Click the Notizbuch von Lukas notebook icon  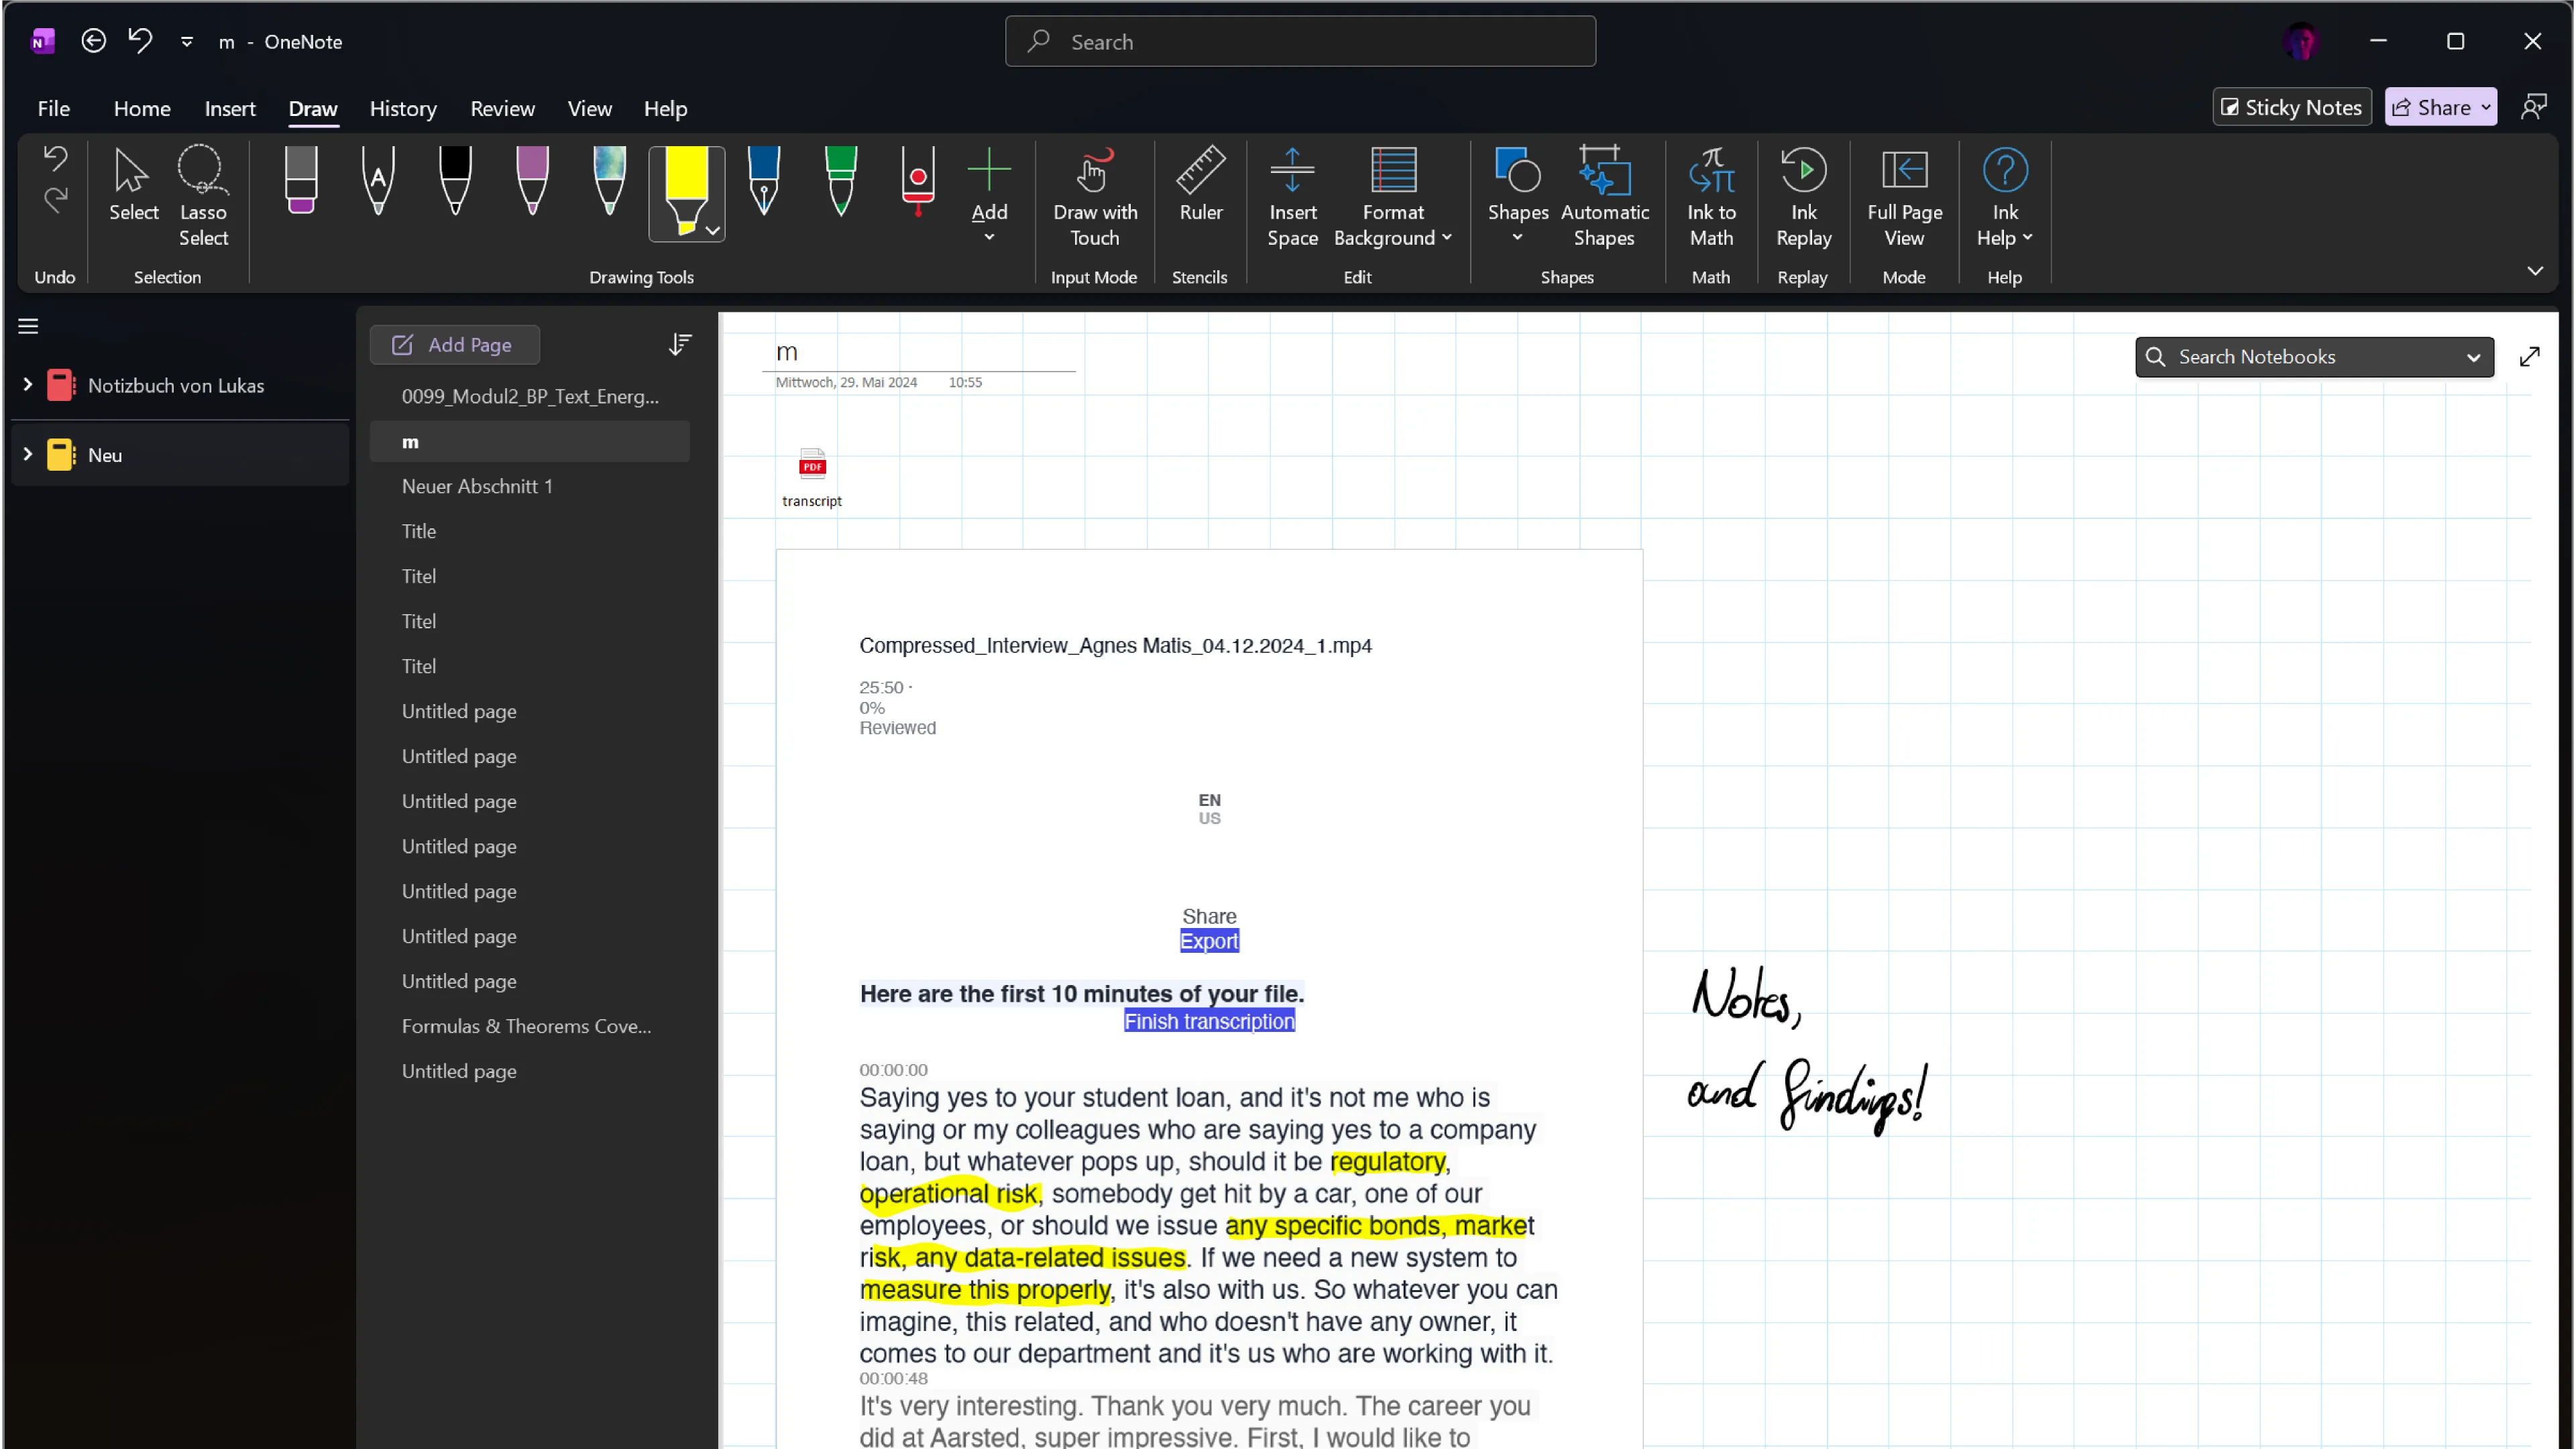coord(61,385)
